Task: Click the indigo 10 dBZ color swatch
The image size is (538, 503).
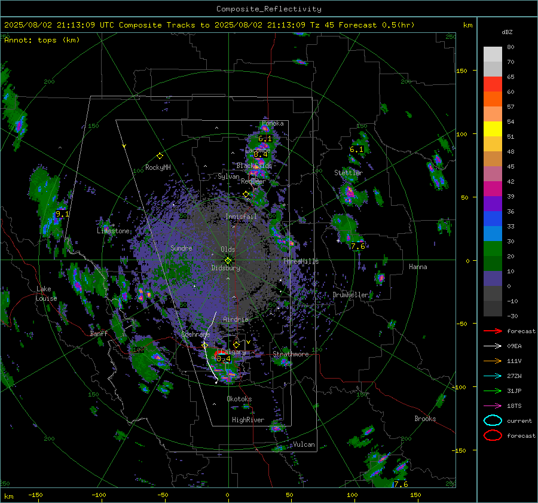Action: pos(493,279)
